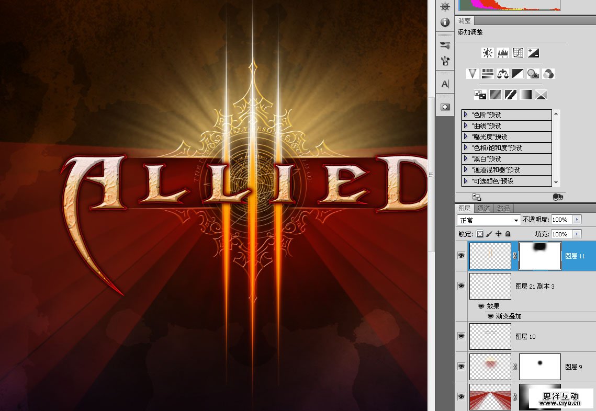This screenshot has height=411, width=596.
Task: Open the Character panel icon
Action: 445,84
